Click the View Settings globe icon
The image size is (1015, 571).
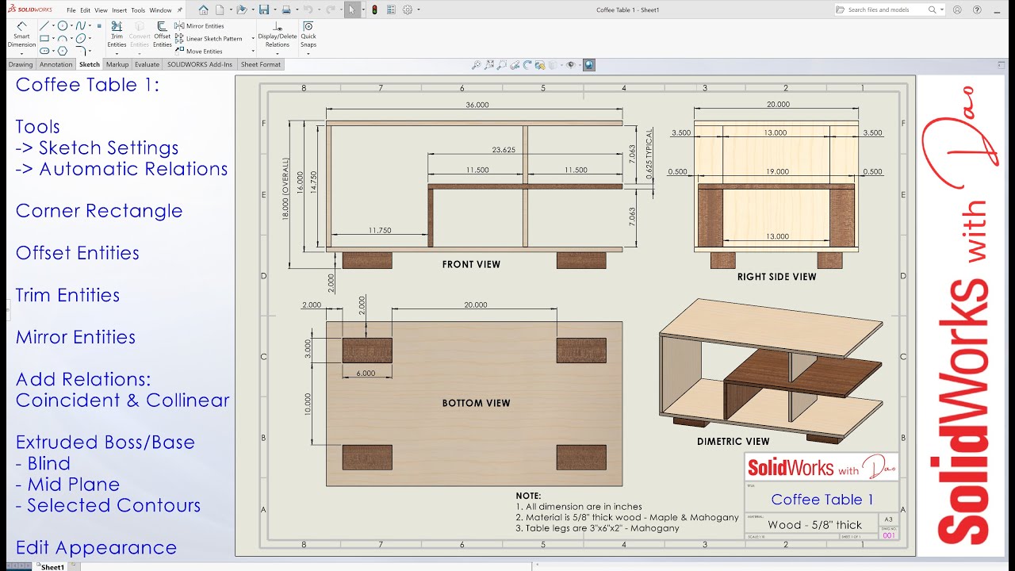click(589, 65)
